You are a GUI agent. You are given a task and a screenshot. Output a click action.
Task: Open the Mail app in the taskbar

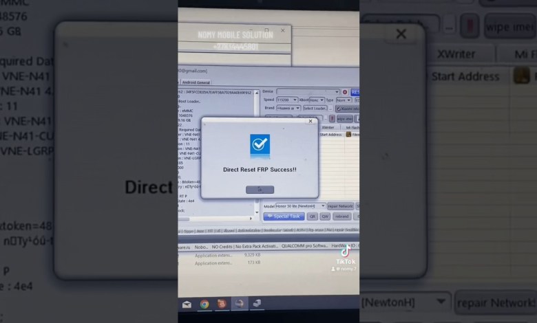[187, 304]
